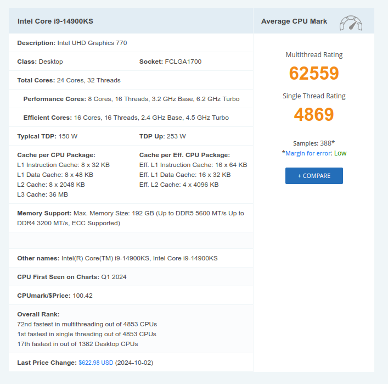Click the Class: Desktop text
The width and height of the screenshot is (388, 384).
[40, 62]
